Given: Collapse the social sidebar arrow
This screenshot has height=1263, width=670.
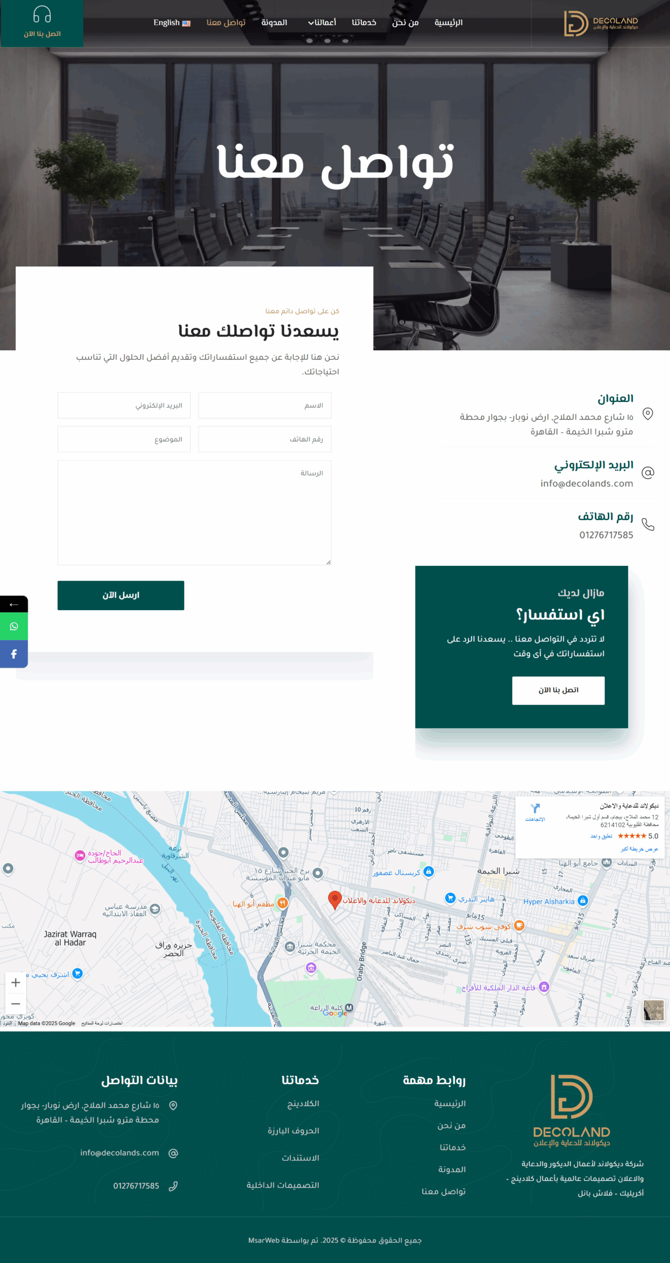Looking at the screenshot, I should (14, 604).
